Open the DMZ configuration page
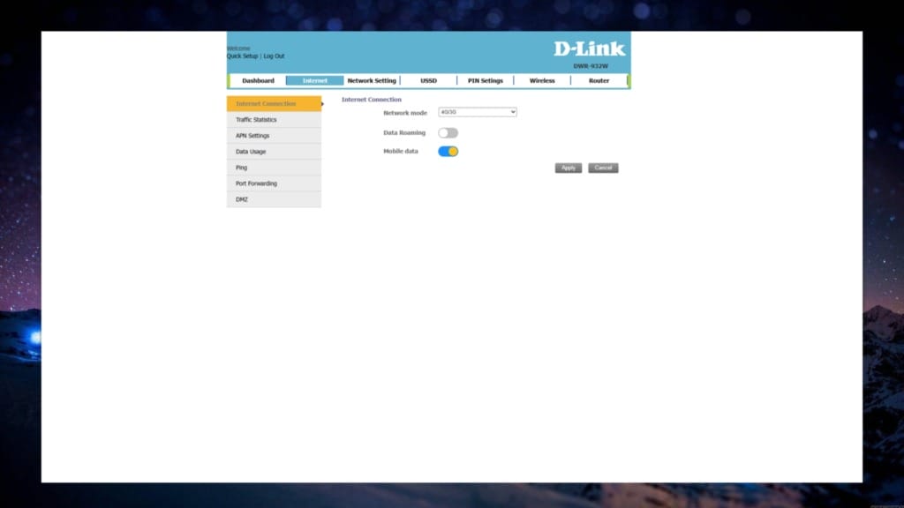 240,198
